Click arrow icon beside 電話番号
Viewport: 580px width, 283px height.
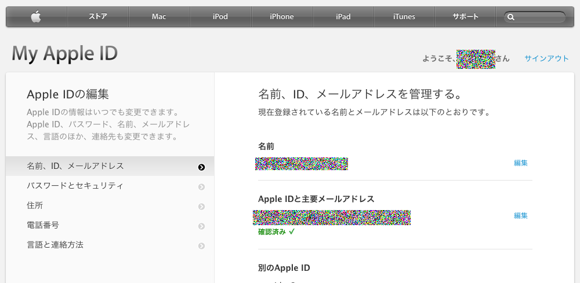[x=201, y=226]
